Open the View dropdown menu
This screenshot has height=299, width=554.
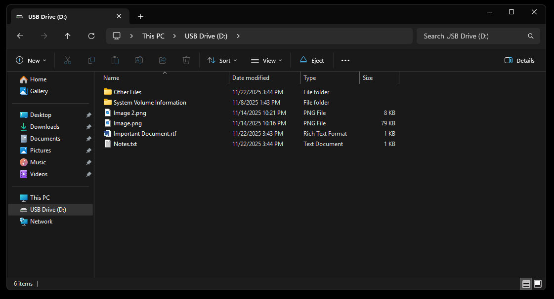(x=266, y=60)
